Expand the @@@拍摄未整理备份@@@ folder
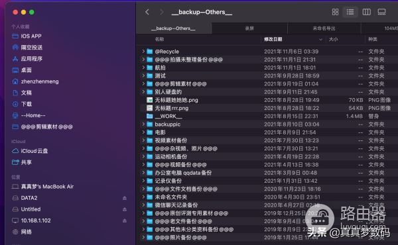 143,60
